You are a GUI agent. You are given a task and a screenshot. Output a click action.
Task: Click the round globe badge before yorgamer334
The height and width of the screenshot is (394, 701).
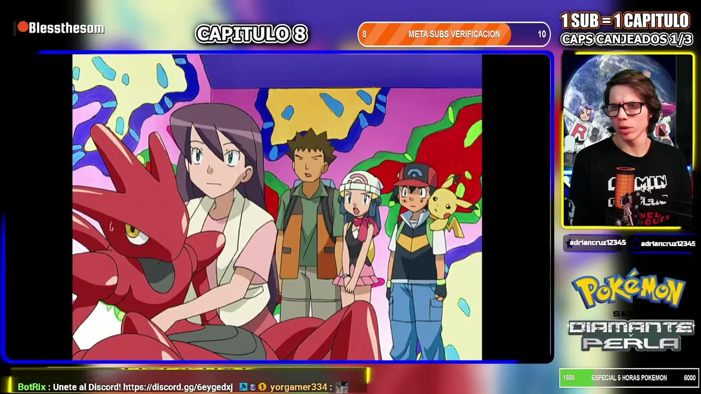252,387
